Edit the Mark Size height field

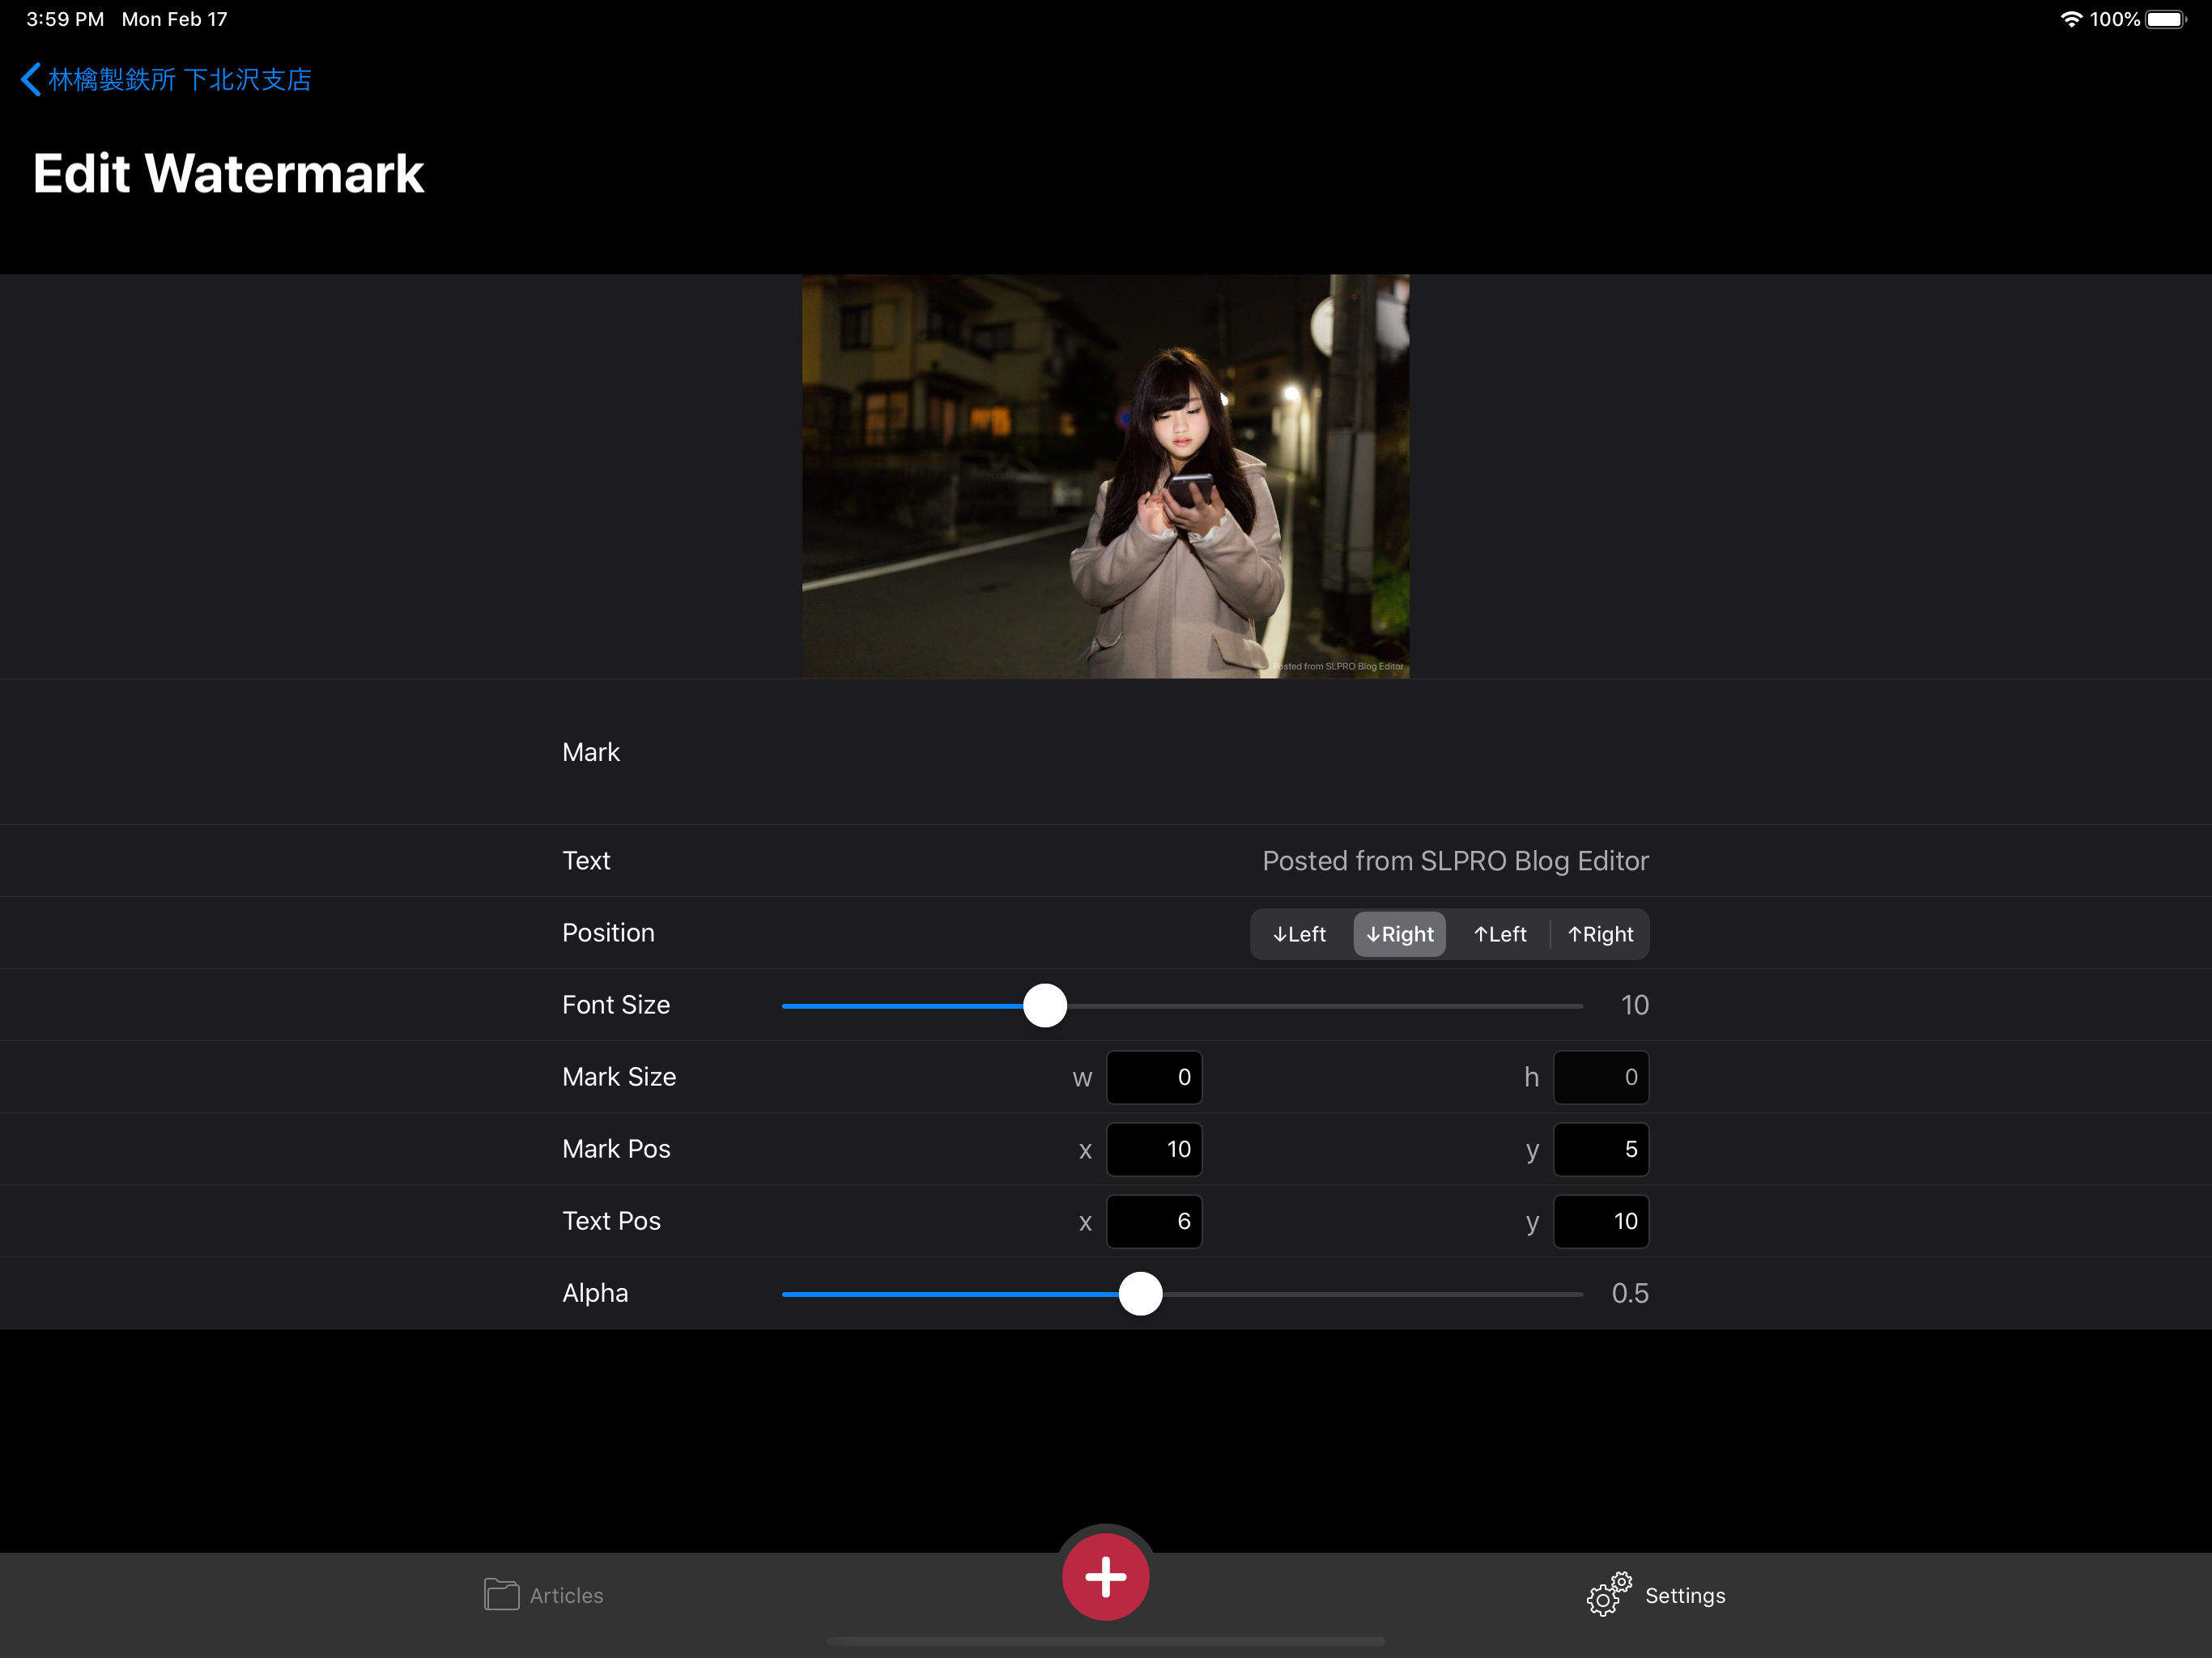[x=1601, y=1077]
